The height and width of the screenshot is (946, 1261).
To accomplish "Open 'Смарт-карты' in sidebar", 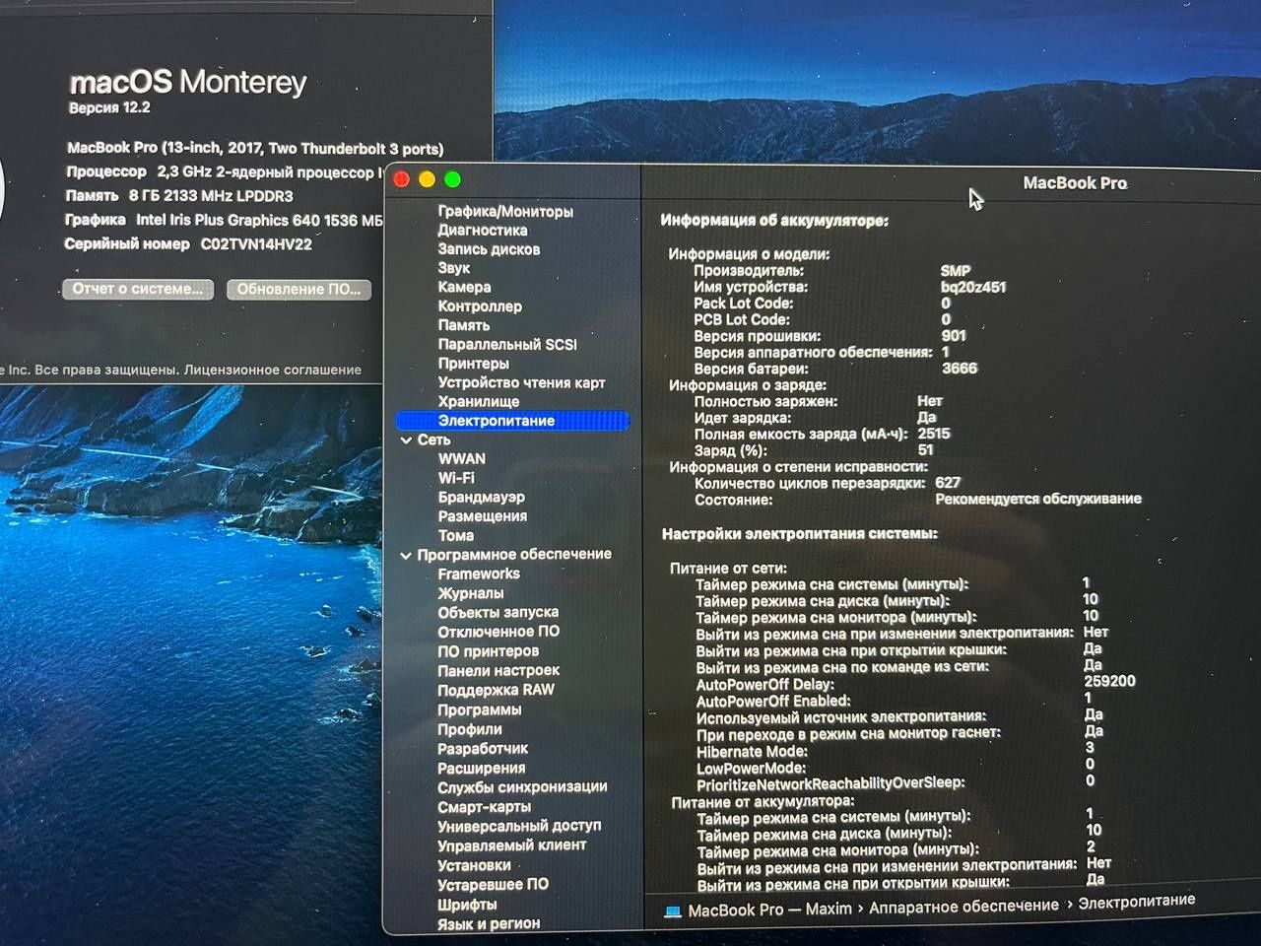I will point(485,807).
